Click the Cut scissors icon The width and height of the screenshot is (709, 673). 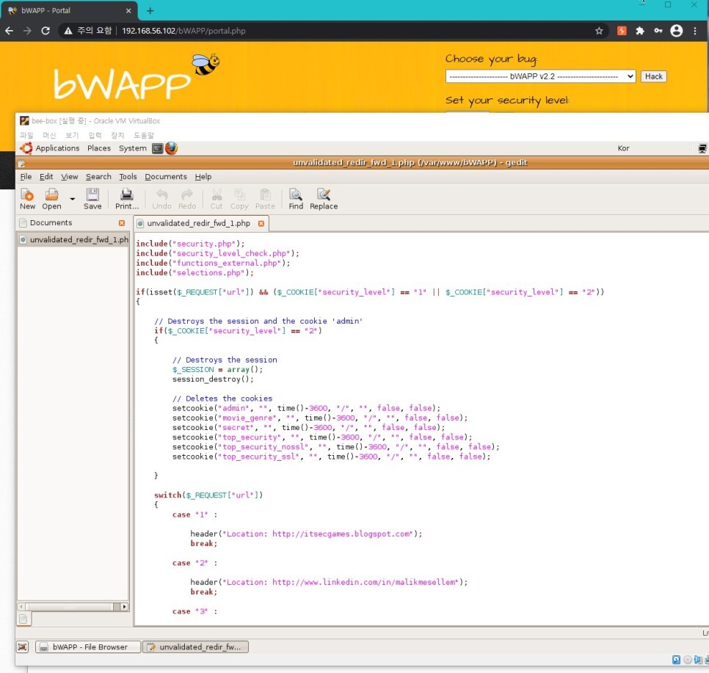click(x=217, y=199)
